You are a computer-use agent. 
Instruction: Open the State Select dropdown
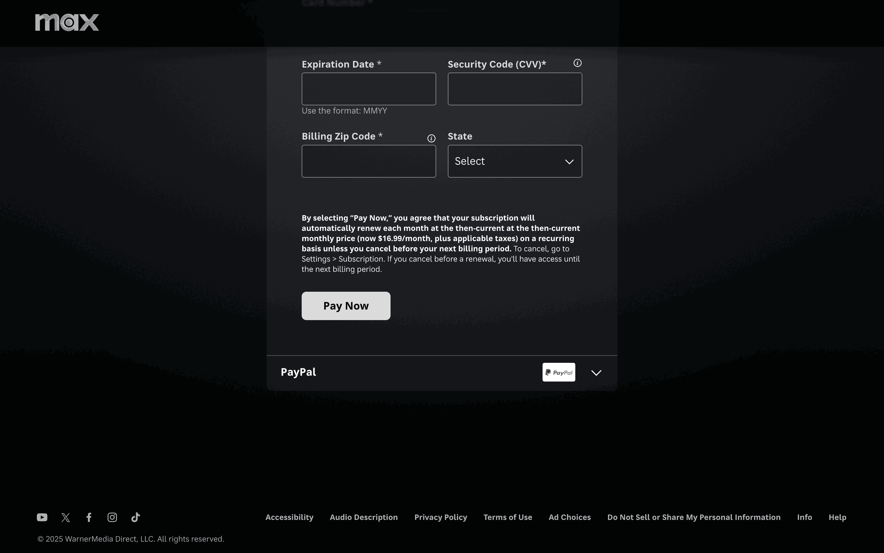[x=514, y=161]
